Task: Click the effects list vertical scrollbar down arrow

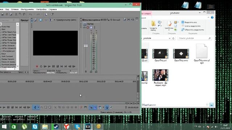Action: tap(18, 66)
